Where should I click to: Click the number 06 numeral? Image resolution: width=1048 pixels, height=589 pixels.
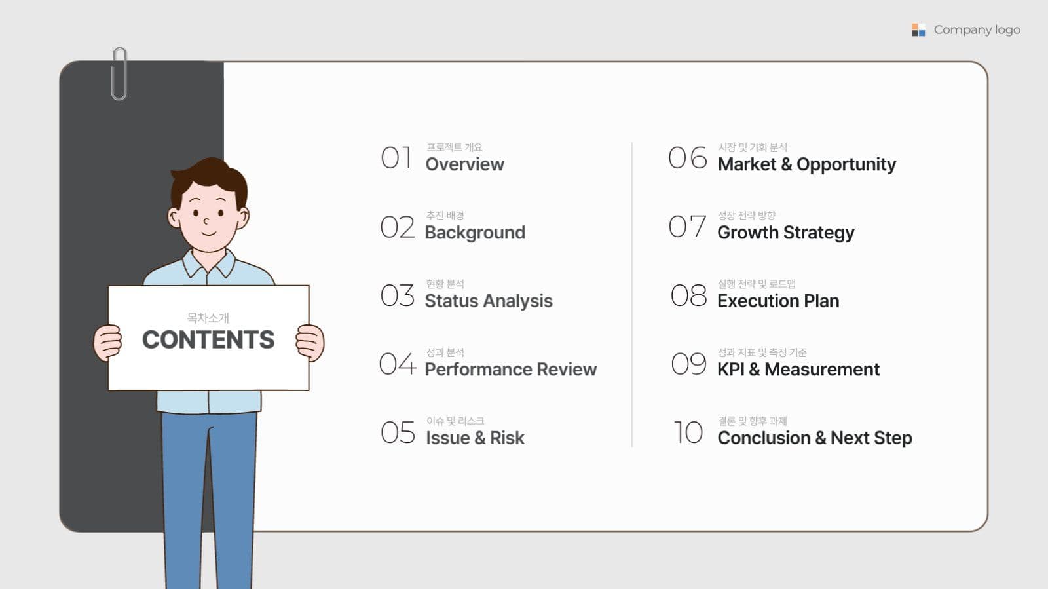[x=688, y=158]
